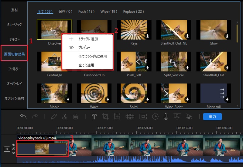The image size is (243, 167).
Task: Select the Spiral transition thumbnail
Action: [134, 93]
